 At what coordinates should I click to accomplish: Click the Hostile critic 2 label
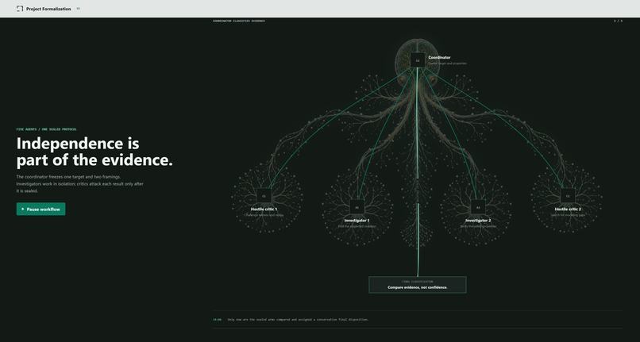568,209
